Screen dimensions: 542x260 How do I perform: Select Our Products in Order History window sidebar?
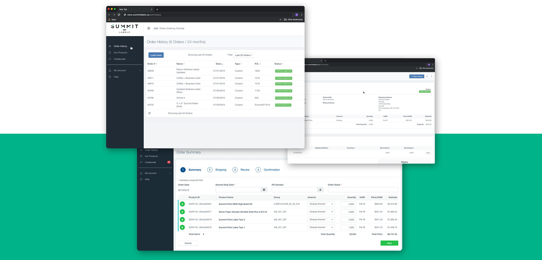coord(121,53)
